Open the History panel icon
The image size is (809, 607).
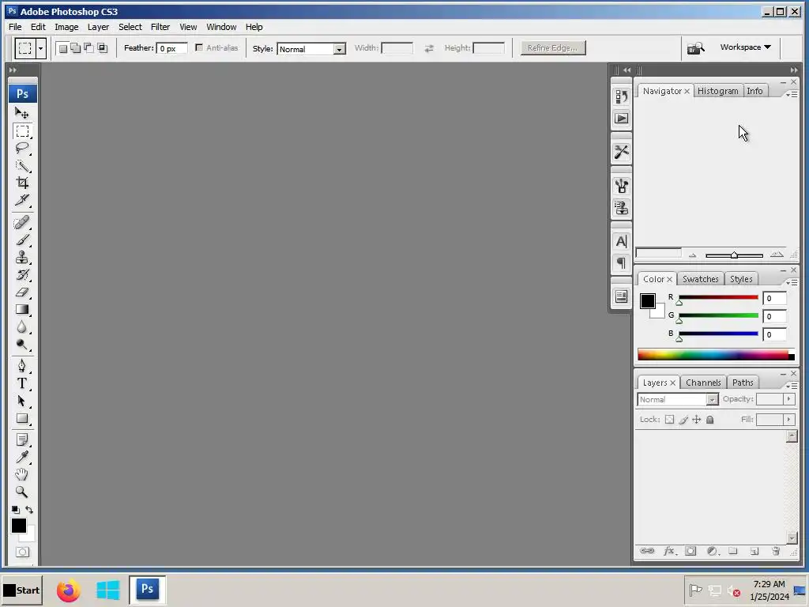(x=621, y=96)
